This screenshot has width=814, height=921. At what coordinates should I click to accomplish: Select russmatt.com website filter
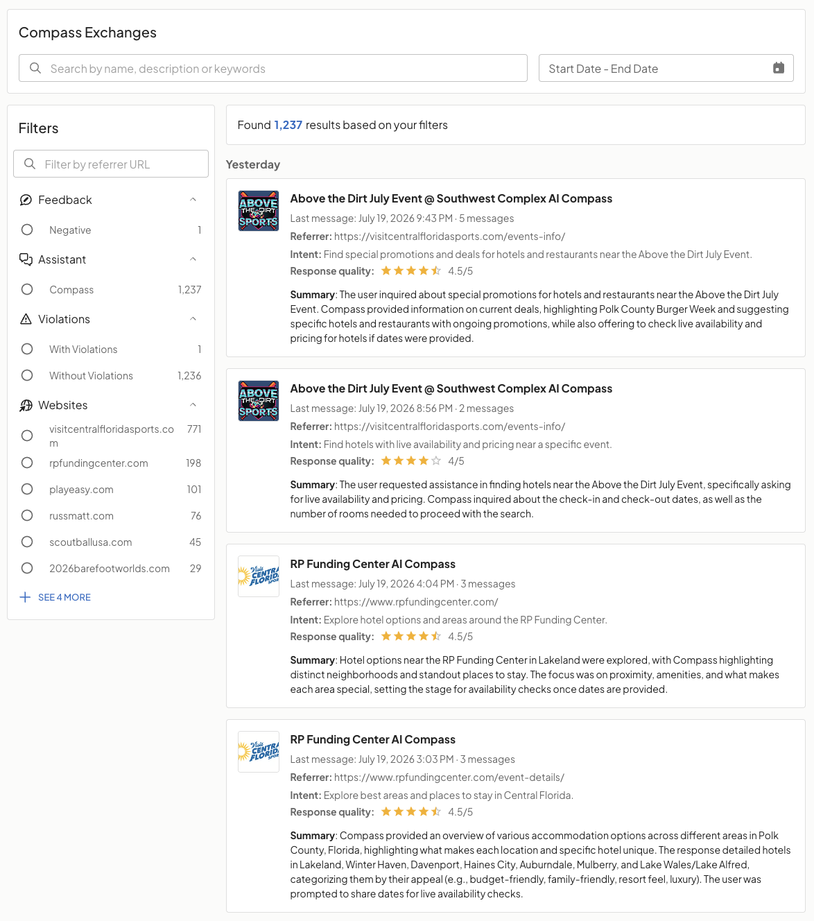[x=27, y=515]
